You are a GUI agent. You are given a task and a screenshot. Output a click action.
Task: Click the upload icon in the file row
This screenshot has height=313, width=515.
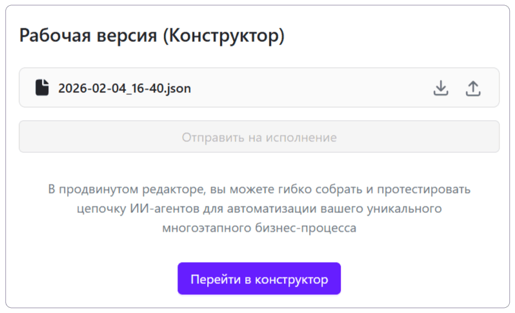[473, 88]
